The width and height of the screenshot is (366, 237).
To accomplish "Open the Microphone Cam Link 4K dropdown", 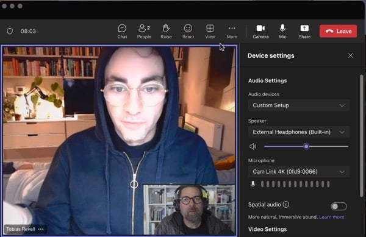I will [298, 172].
